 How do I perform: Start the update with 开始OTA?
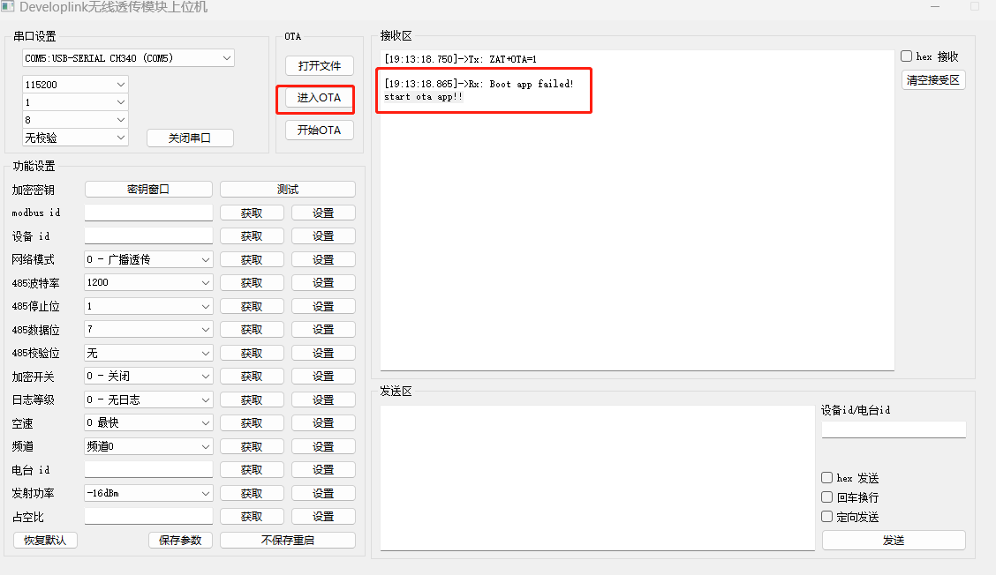(x=319, y=130)
